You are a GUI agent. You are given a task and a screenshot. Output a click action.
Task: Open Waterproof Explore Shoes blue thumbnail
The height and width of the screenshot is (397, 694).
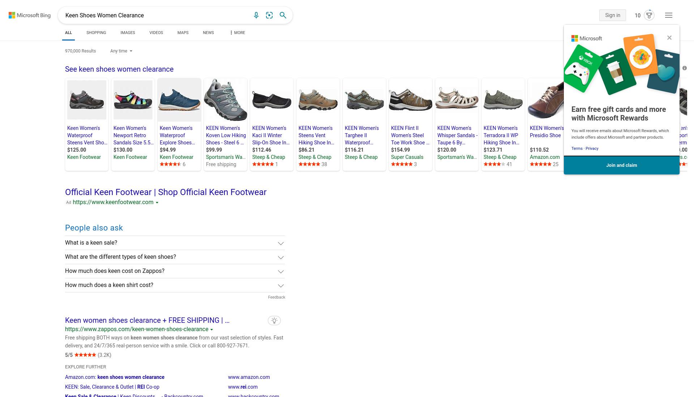coord(179,100)
